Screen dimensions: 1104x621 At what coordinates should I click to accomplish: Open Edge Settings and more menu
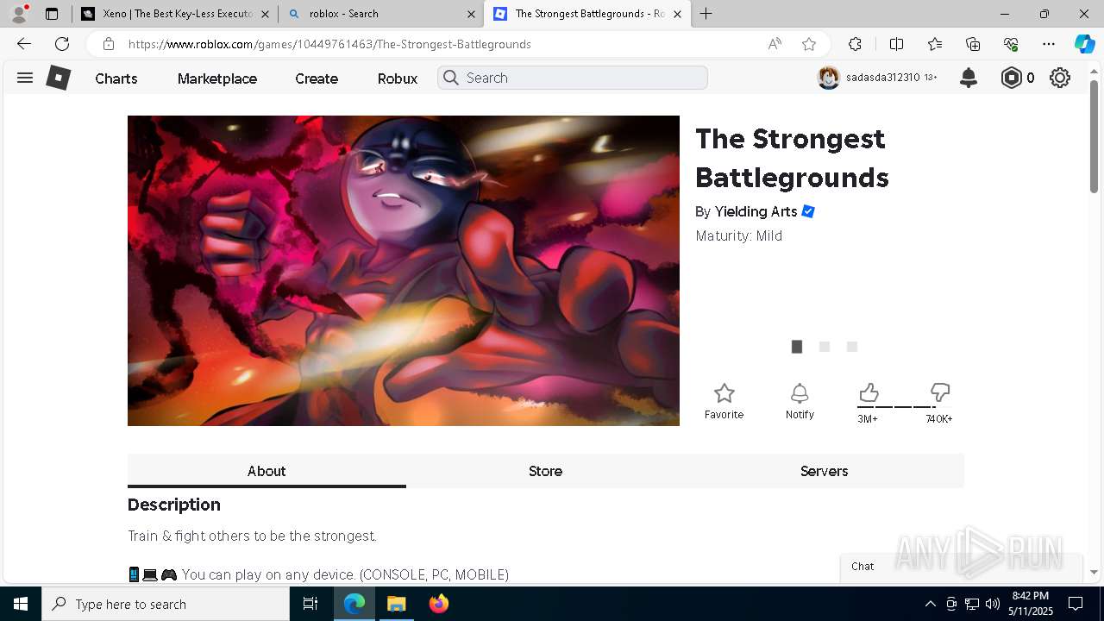click(x=1049, y=44)
